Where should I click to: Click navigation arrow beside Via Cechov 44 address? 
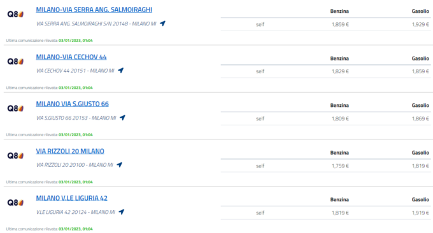pos(121,71)
